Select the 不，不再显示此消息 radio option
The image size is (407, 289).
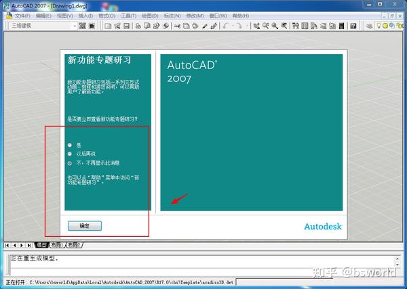pyautogui.click(x=70, y=163)
